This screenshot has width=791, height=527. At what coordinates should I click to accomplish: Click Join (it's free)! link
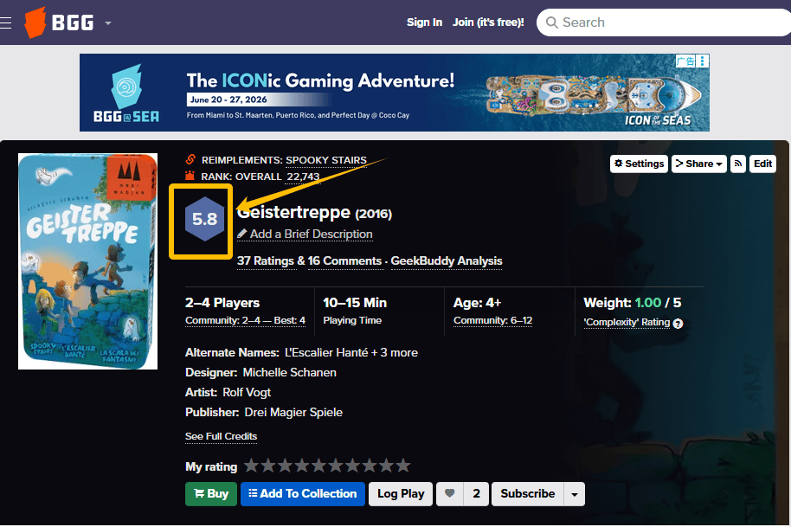(488, 22)
